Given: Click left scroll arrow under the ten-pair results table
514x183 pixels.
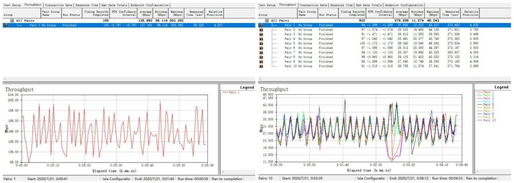Looking at the screenshot, I should point(260,79).
